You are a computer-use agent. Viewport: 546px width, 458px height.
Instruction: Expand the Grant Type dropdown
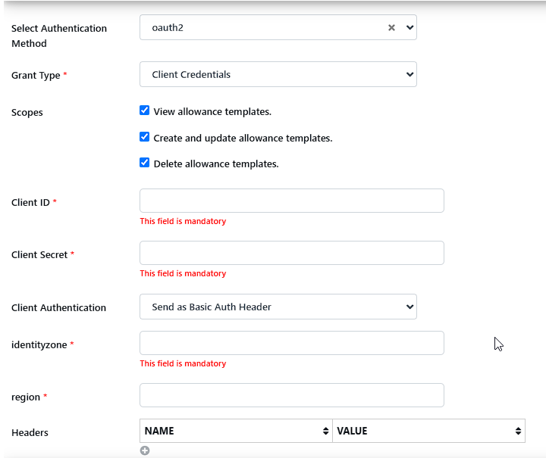pos(409,74)
